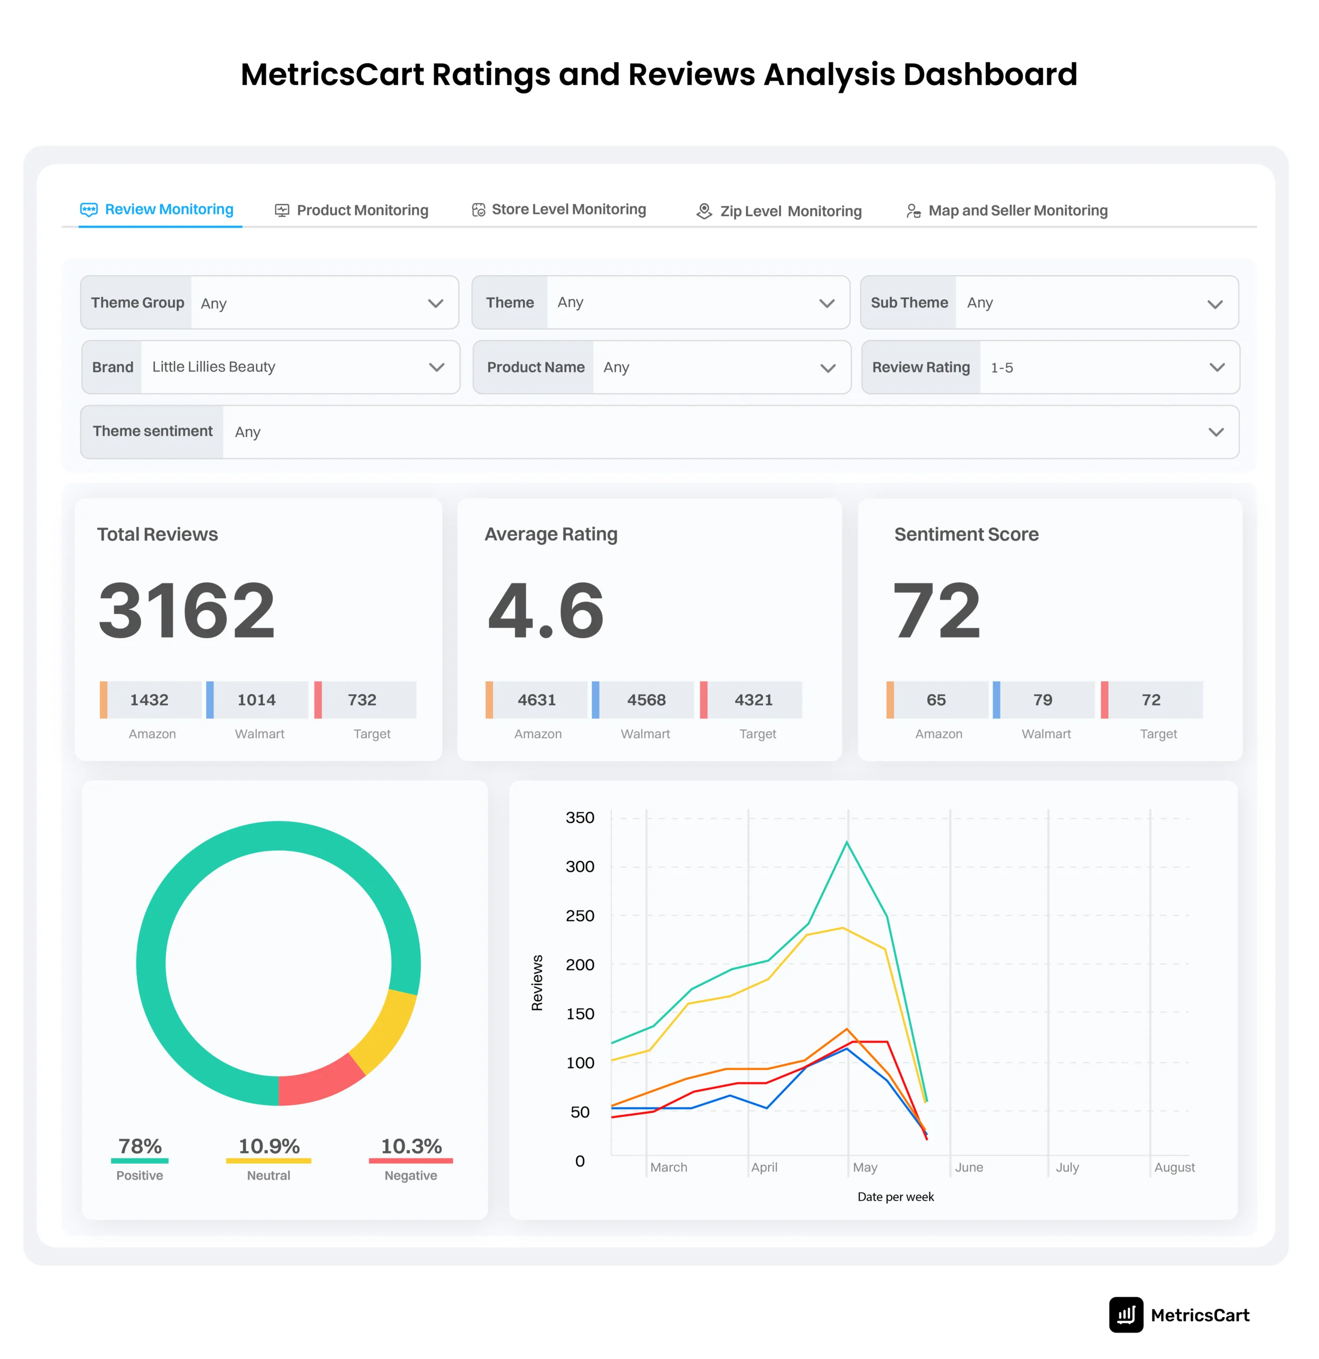Switch to Product Monitoring tab
1319x1359 pixels.
point(351,210)
